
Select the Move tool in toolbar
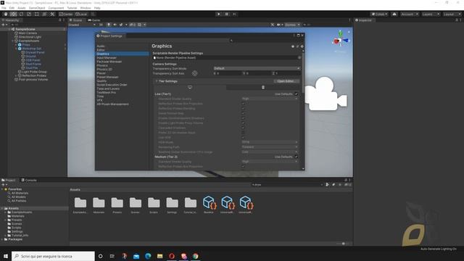point(13,14)
